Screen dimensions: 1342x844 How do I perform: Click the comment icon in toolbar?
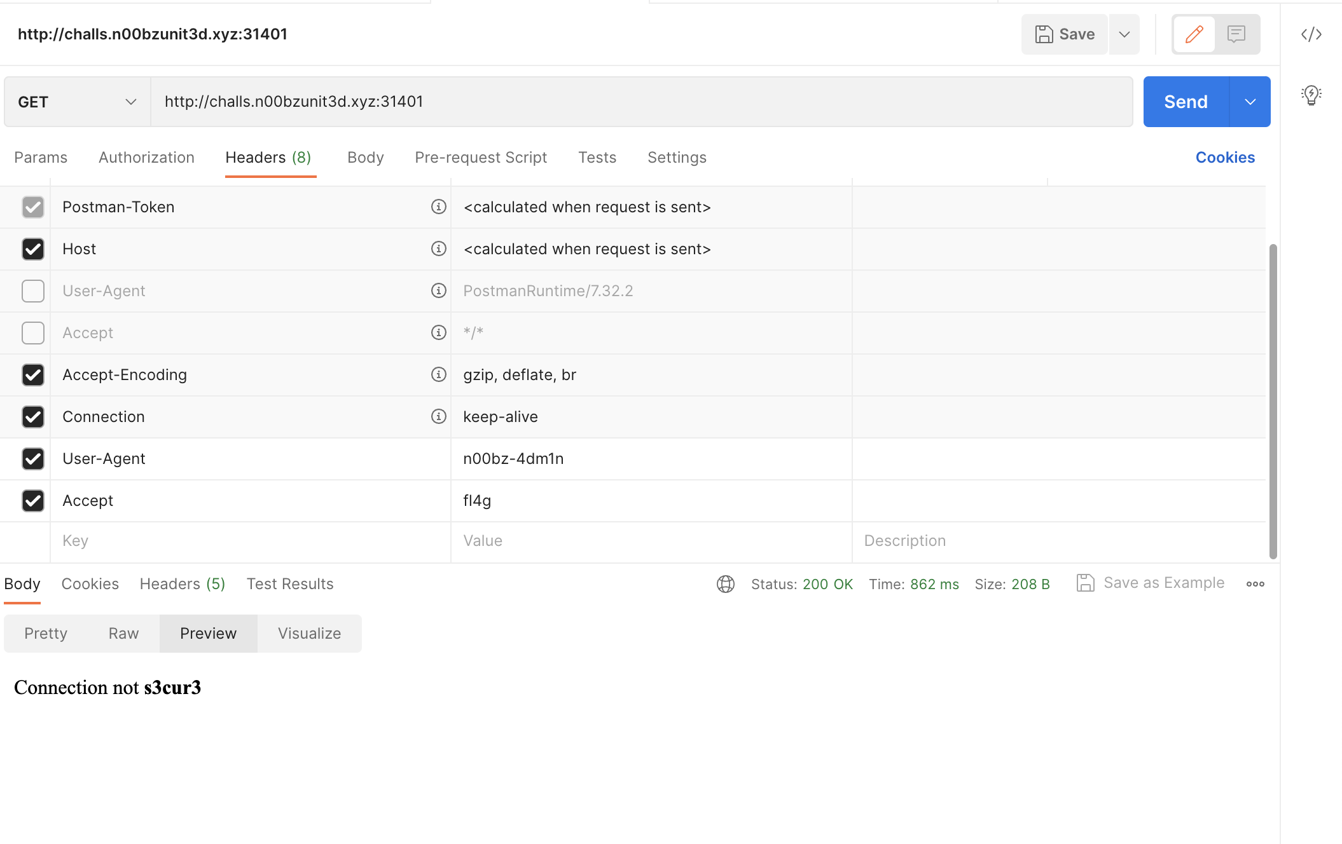pyautogui.click(x=1237, y=34)
